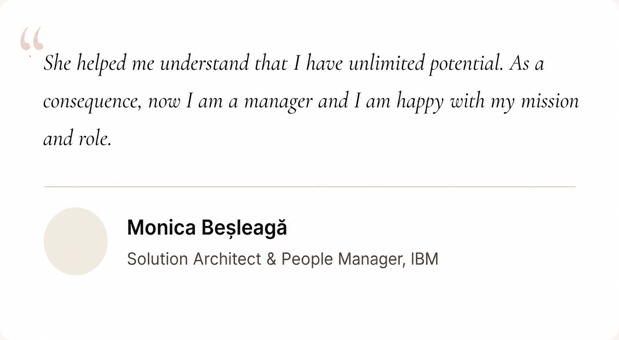
Task: Click "People Manager" in the subtitle
Action: 343,259
